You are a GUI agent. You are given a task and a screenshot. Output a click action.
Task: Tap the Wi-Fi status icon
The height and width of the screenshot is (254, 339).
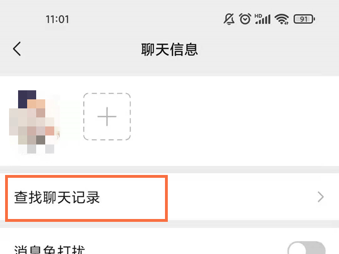click(x=282, y=19)
